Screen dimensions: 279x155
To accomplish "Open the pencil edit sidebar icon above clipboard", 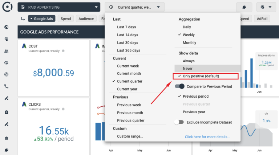I will 7,98.
